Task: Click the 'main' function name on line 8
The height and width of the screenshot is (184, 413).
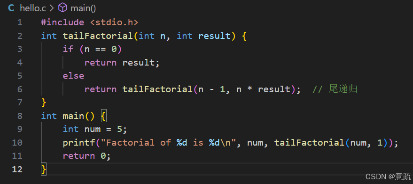Action: (73, 116)
